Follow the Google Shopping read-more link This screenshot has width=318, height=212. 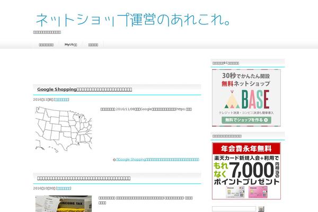(x=157, y=160)
